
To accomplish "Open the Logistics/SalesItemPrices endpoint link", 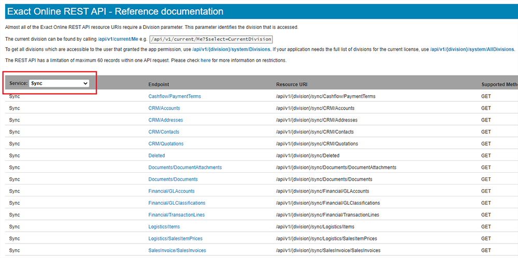I will pos(176,239).
